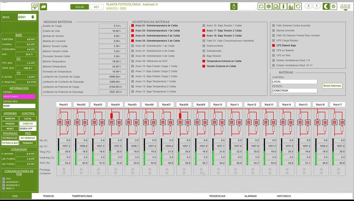The image size is (354, 201).
Task: Click the green user login icon
Action: point(233,6)
